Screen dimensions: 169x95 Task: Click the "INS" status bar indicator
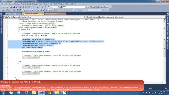[x=166, y=89]
